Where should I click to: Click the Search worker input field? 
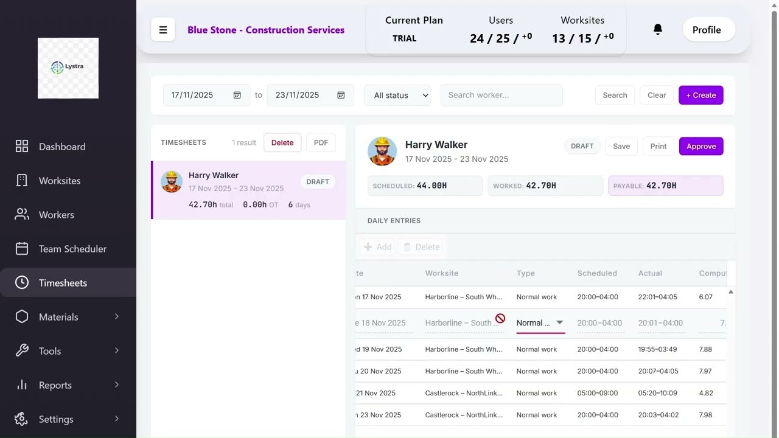(x=501, y=95)
